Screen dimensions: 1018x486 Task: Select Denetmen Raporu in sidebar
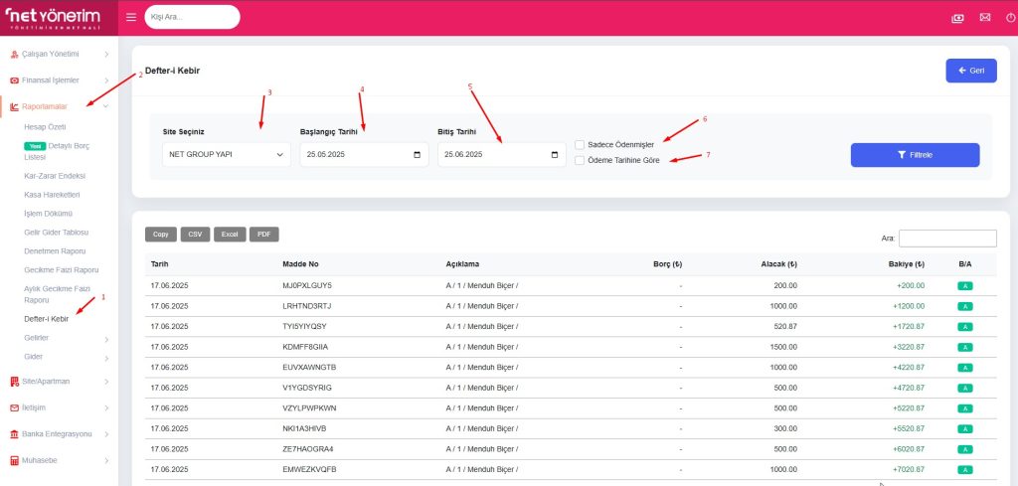click(x=54, y=250)
